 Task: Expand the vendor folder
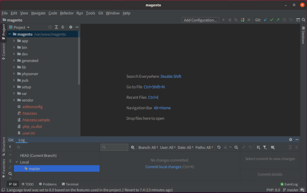(14, 100)
